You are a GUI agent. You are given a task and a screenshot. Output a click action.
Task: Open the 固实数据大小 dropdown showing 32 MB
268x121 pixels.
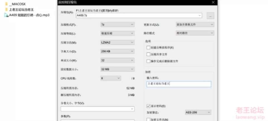click(118, 69)
